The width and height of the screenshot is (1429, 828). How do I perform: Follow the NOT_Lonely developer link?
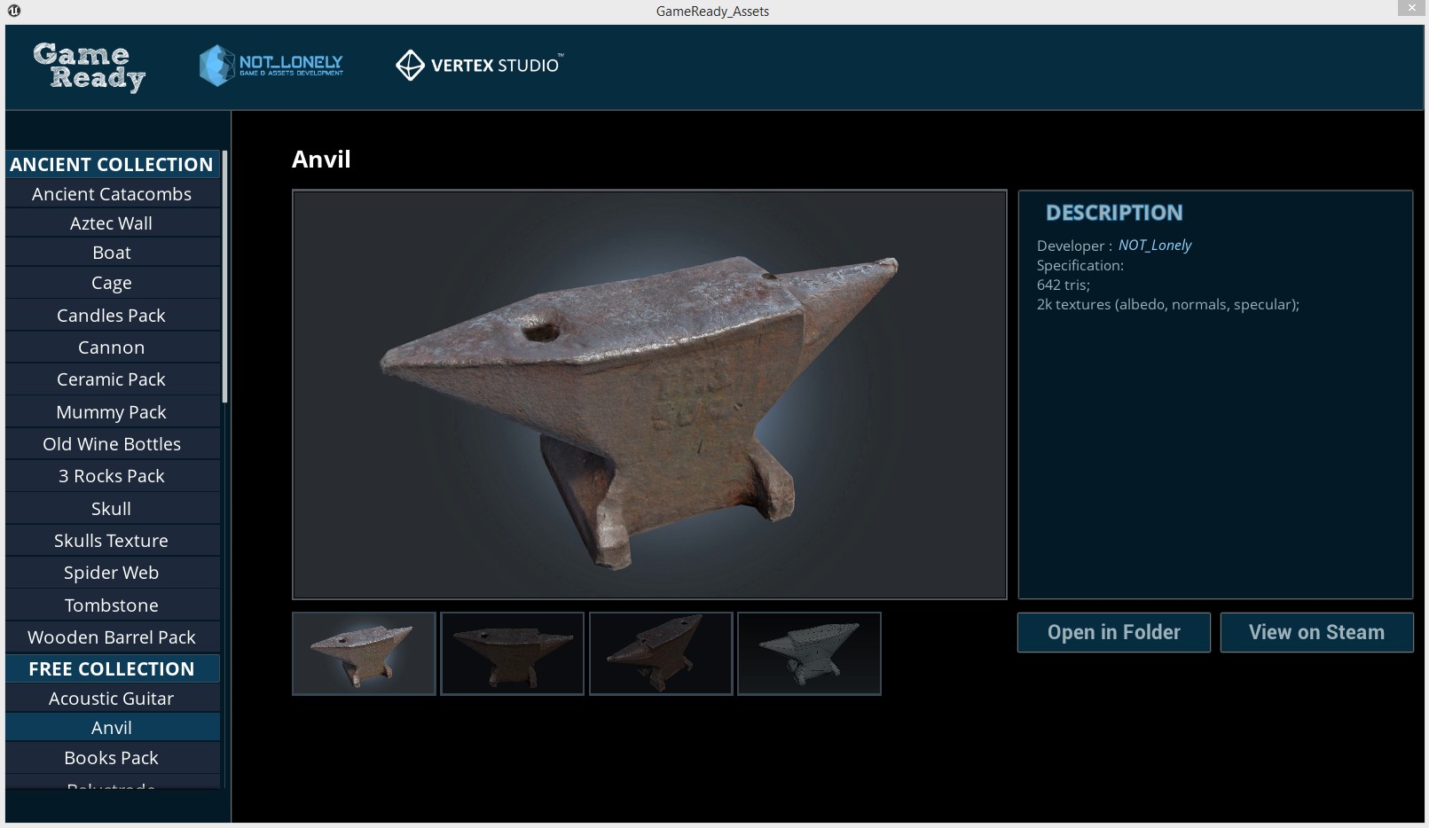tap(1154, 246)
